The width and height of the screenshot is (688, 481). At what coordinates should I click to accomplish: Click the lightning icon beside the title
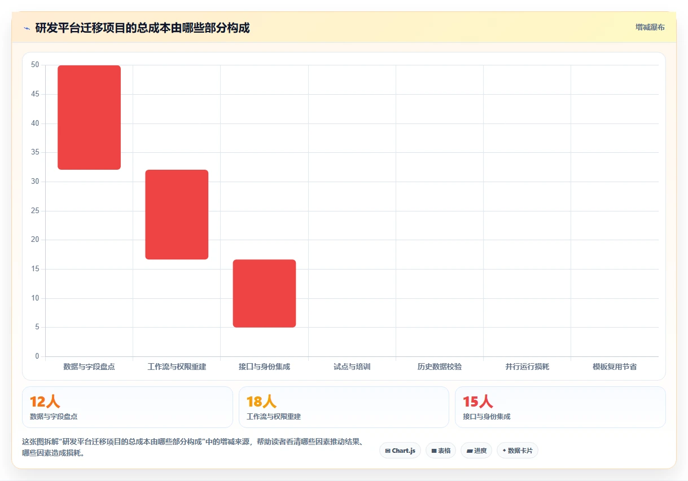pyautogui.click(x=27, y=28)
